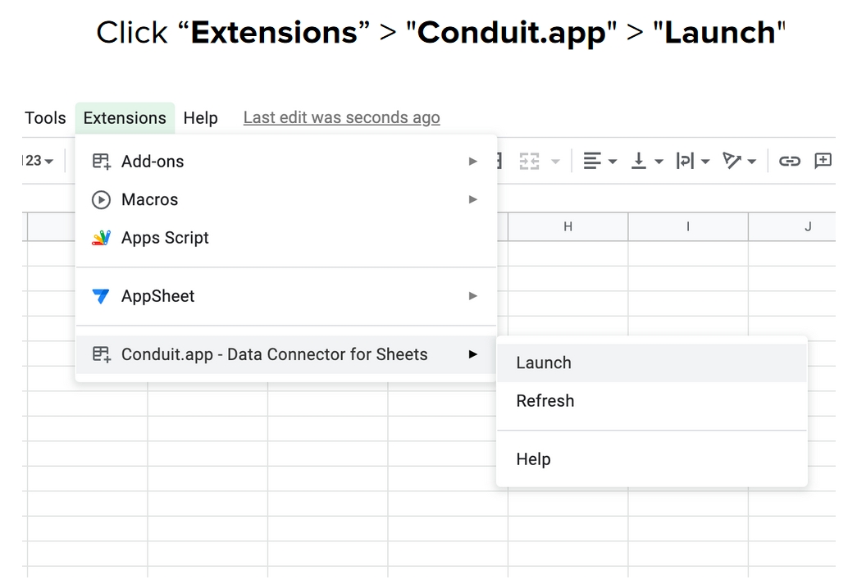Select Conduit.app - Data Connector for Sheets
Viewport: 848px width, 584px height.
(275, 354)
